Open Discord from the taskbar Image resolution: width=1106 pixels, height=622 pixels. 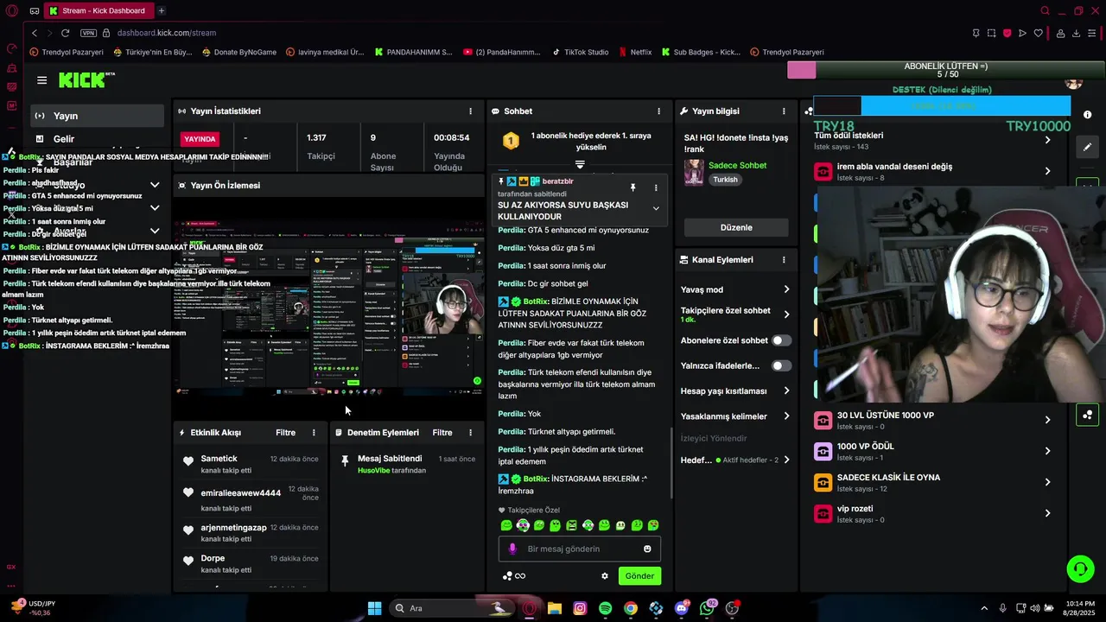pyautogui.click(x=682, y=608)
